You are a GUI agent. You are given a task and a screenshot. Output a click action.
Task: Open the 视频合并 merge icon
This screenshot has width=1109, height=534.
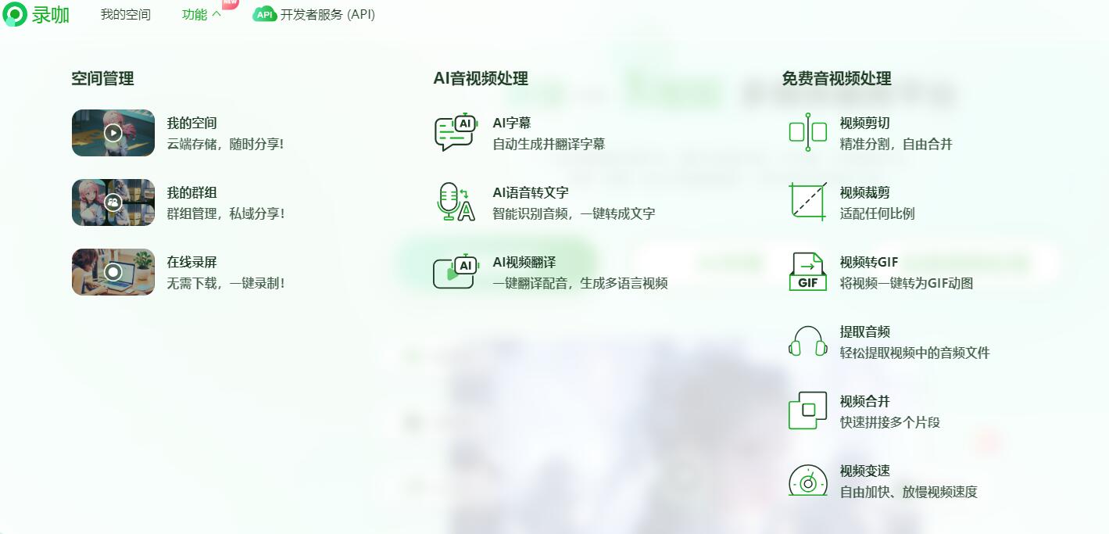808,410
